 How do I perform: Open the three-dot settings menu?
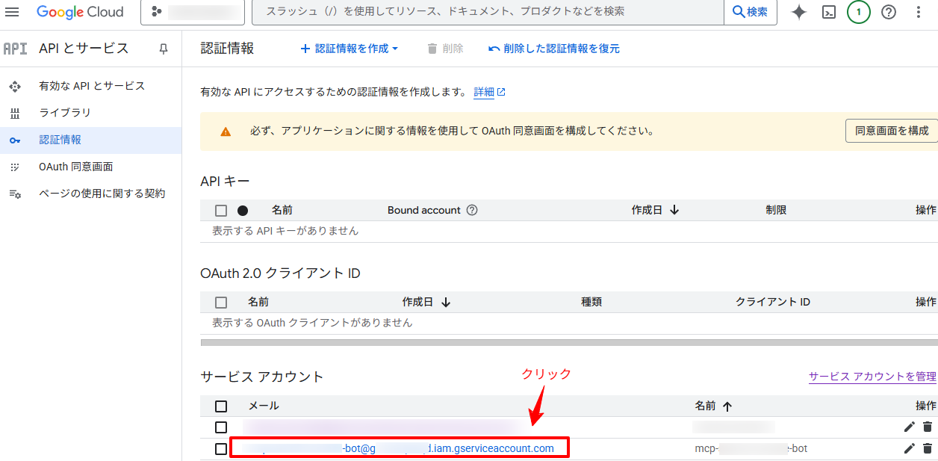click(x=919, y=12)
